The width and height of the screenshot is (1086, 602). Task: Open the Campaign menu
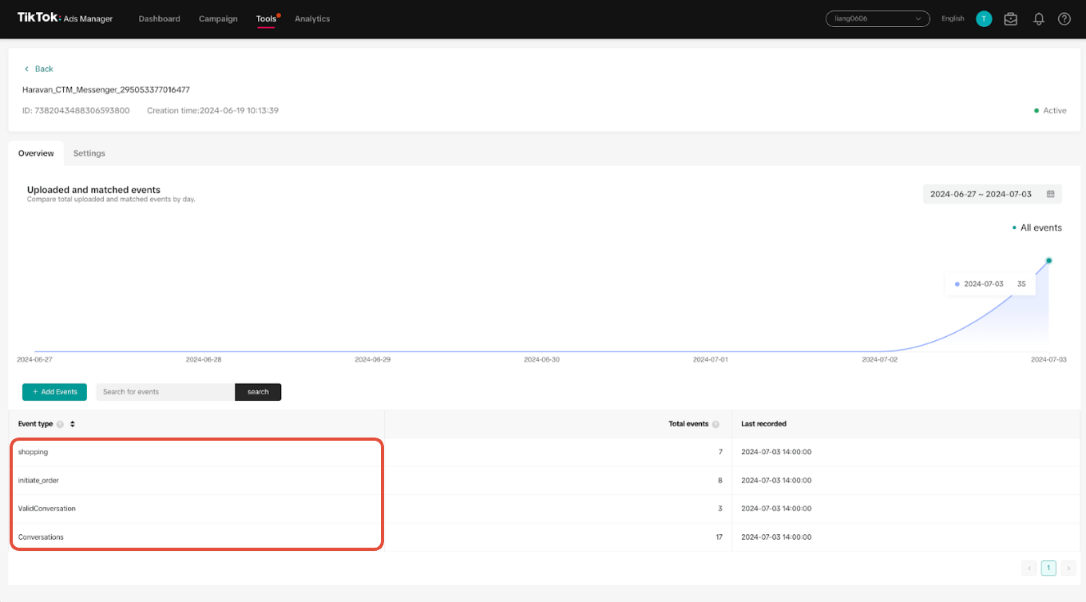218,18
